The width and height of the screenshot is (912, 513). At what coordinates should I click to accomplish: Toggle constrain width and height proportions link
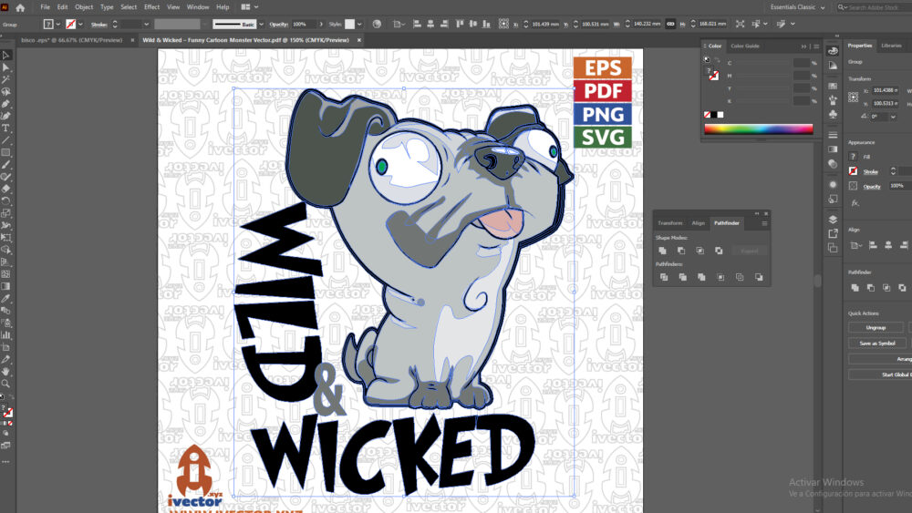tap(670, 24)
